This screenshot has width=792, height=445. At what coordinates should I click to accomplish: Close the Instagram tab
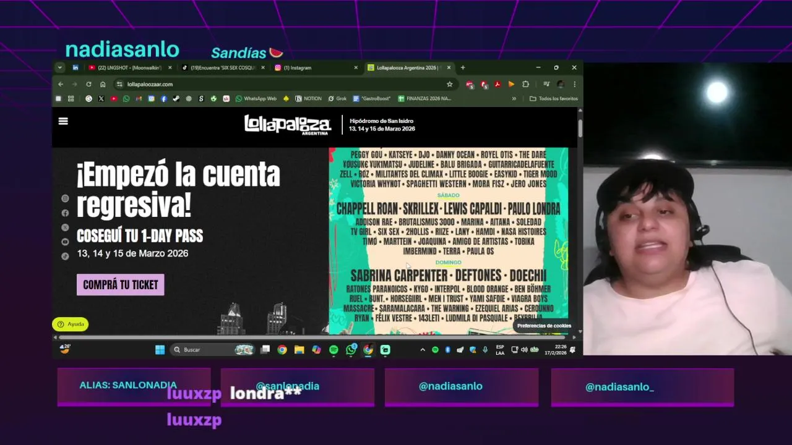356,67
